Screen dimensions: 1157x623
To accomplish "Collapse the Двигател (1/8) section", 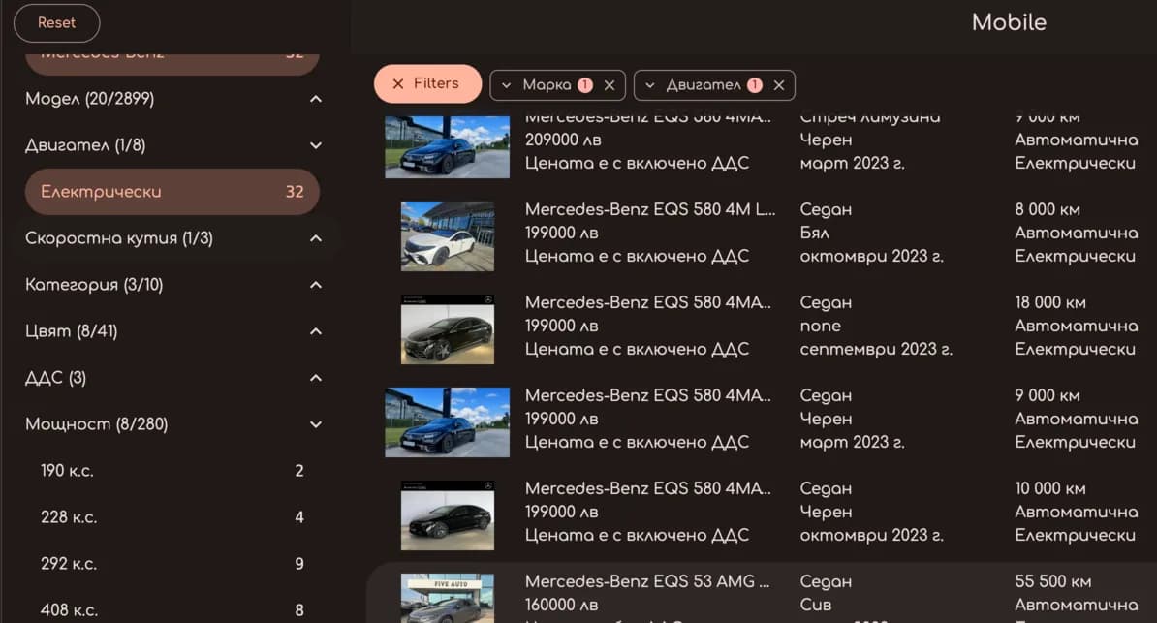I will [x=315, y=145].
